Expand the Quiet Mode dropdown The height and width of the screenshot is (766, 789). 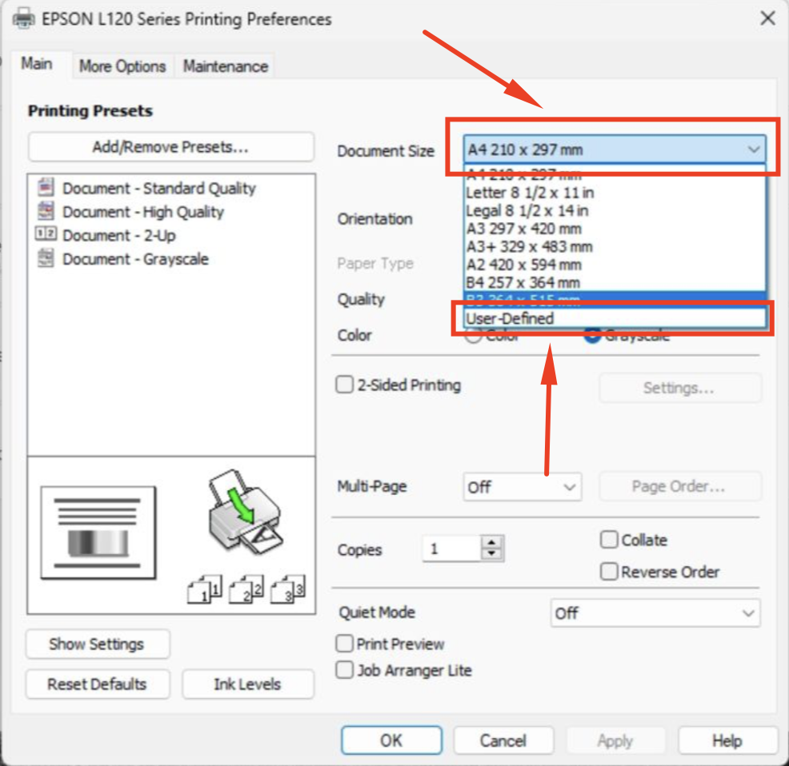coord(655,613)
